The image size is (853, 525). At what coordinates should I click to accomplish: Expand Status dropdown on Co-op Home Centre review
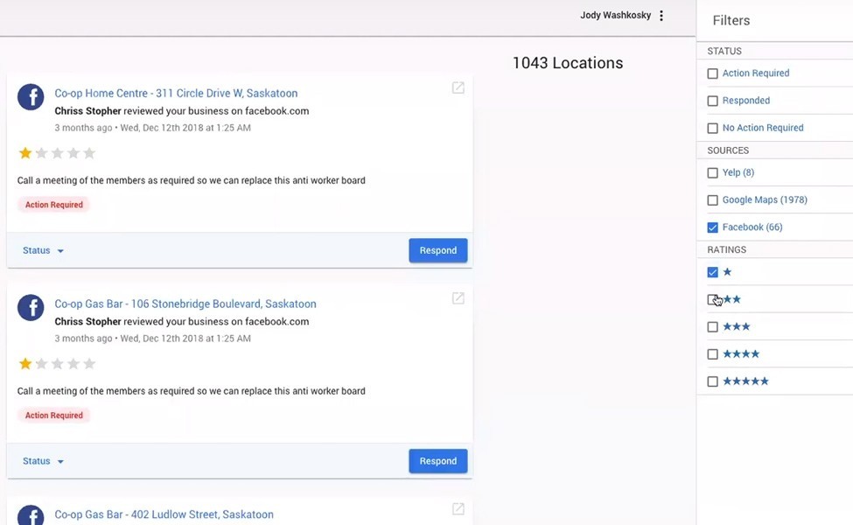pyautogui.click(x=43, y=250)
